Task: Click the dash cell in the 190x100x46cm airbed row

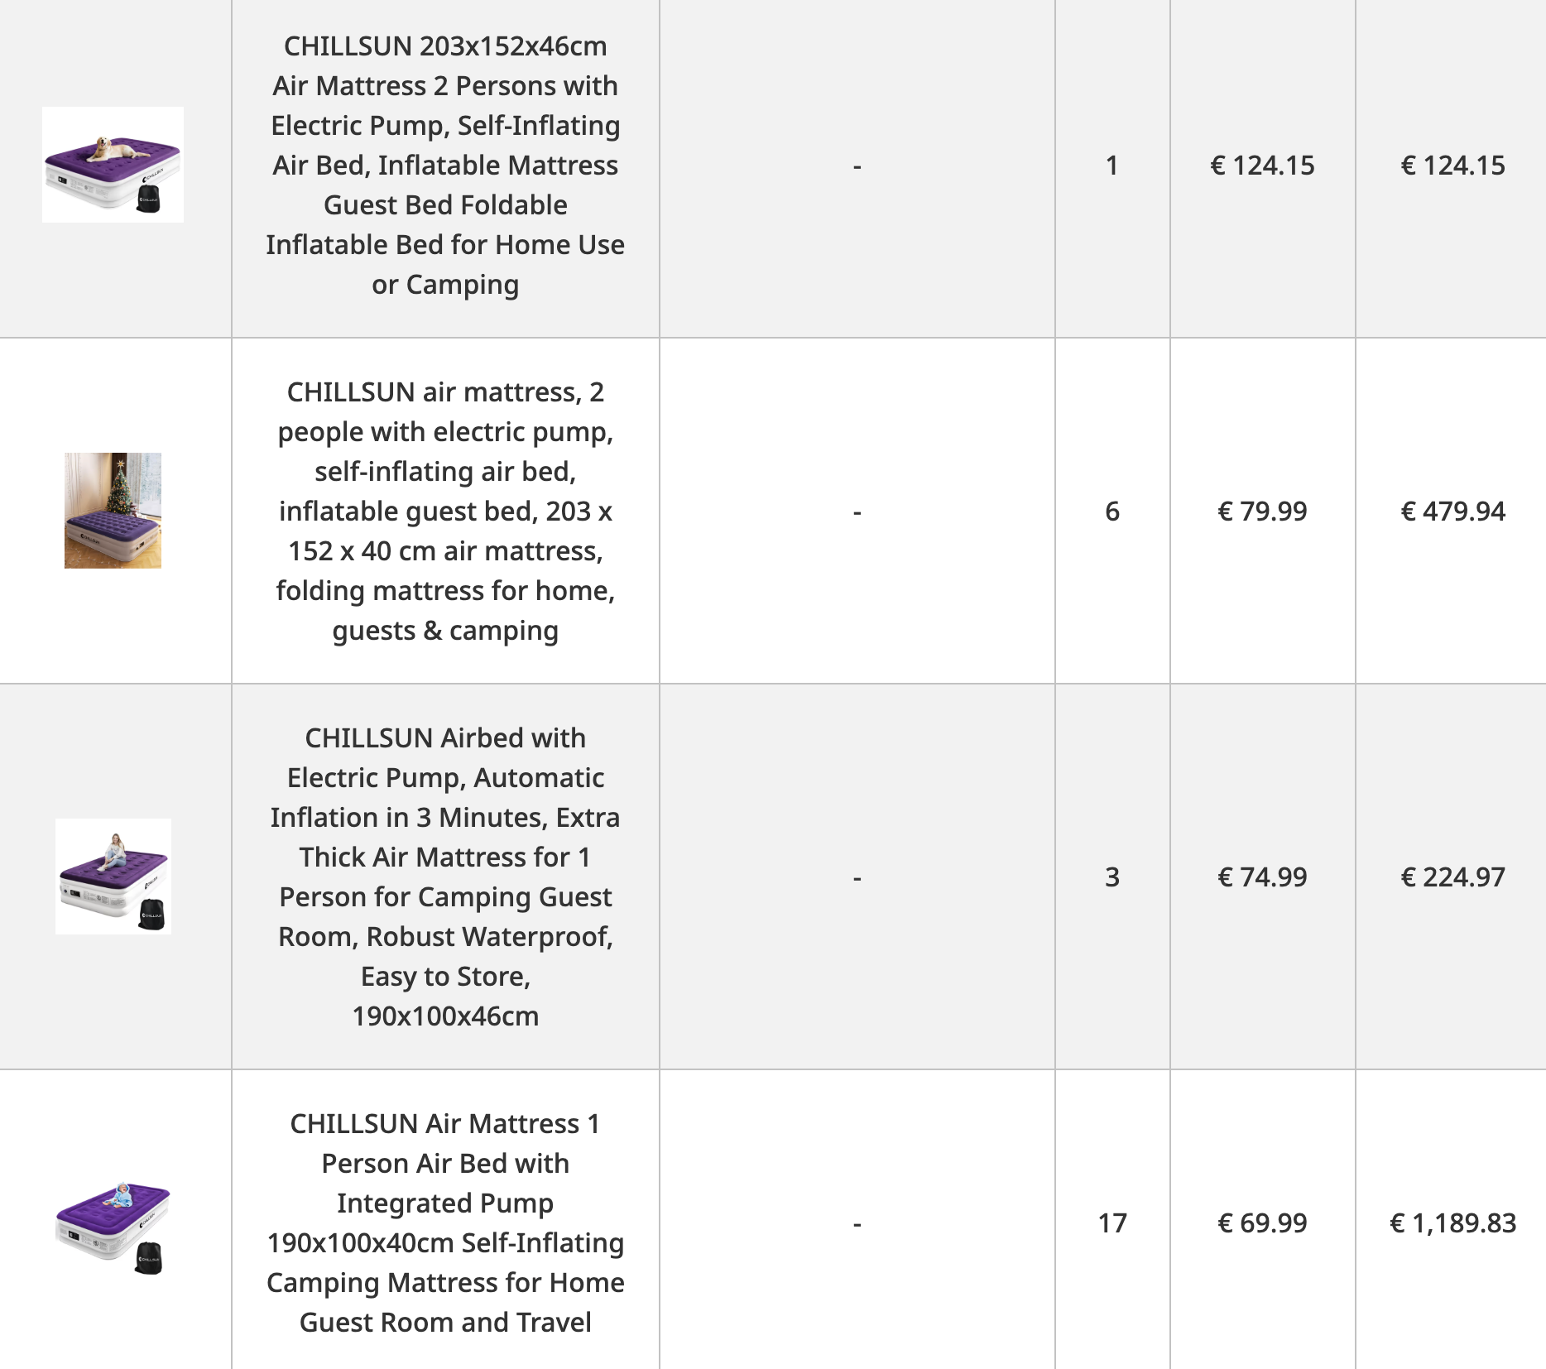Action: point(857,877)
